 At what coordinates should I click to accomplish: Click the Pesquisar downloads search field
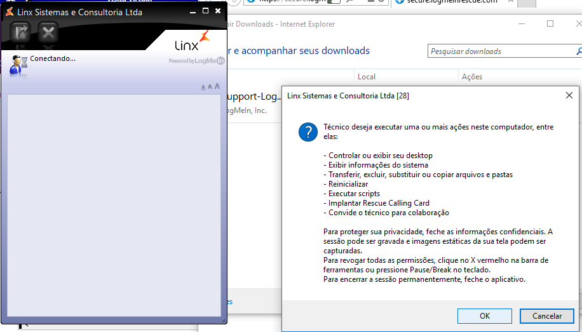pos(501,51)
